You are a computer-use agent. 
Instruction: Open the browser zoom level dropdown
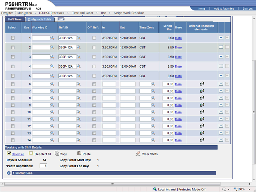(x=249, y=189)
